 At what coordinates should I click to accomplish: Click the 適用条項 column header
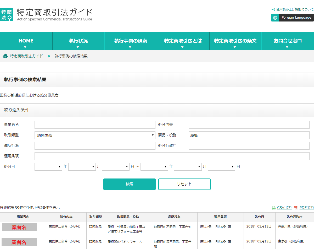click(220, 217)
